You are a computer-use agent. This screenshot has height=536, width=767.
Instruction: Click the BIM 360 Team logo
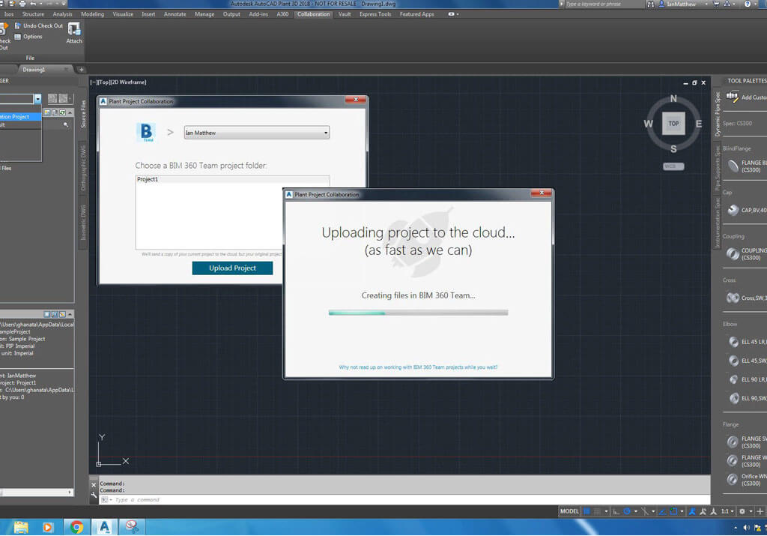coord(146,132)
